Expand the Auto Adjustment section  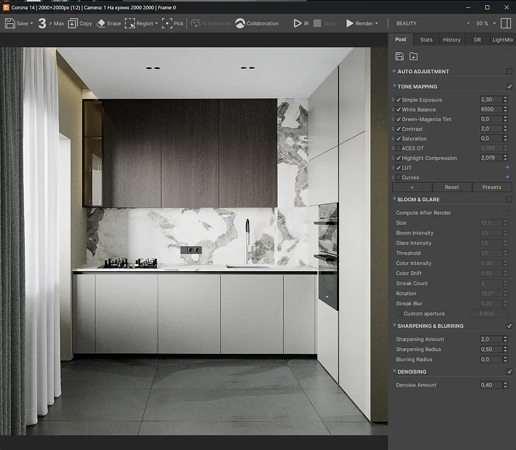click(x=394, y=71)
